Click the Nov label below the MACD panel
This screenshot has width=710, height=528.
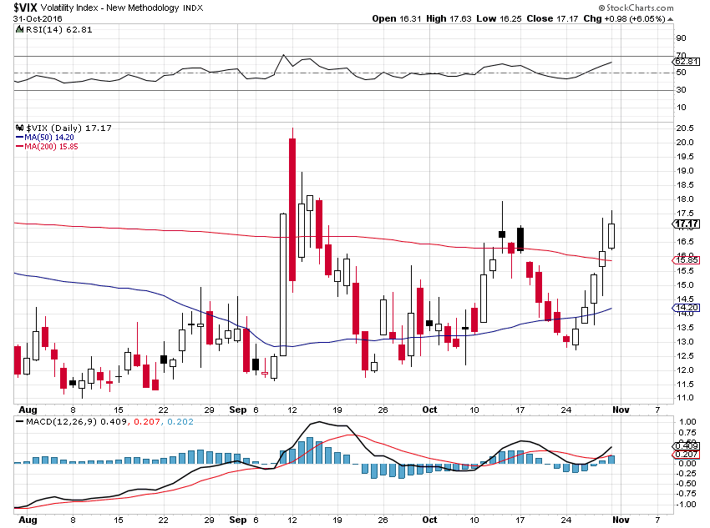(621, 520)
